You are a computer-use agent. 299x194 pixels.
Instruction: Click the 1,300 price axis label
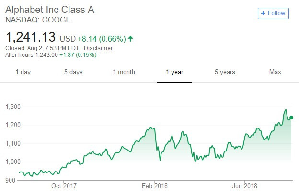13,107
